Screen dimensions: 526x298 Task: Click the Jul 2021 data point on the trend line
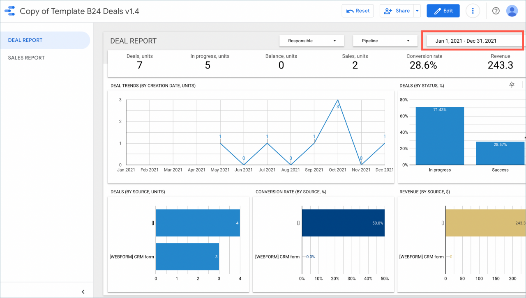[267, 143]
